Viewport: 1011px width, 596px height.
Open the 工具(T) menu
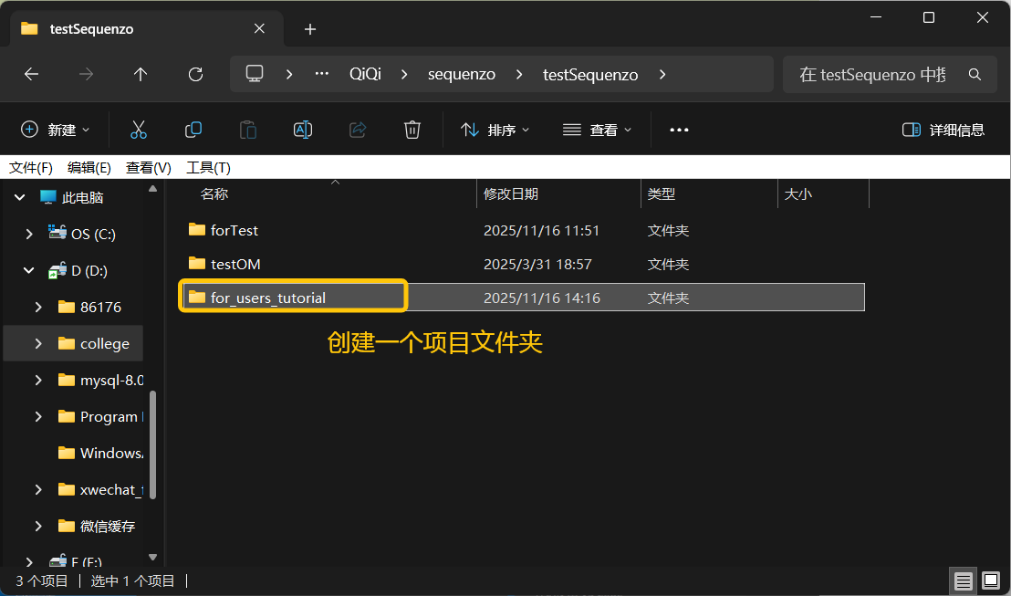point(208,168)
